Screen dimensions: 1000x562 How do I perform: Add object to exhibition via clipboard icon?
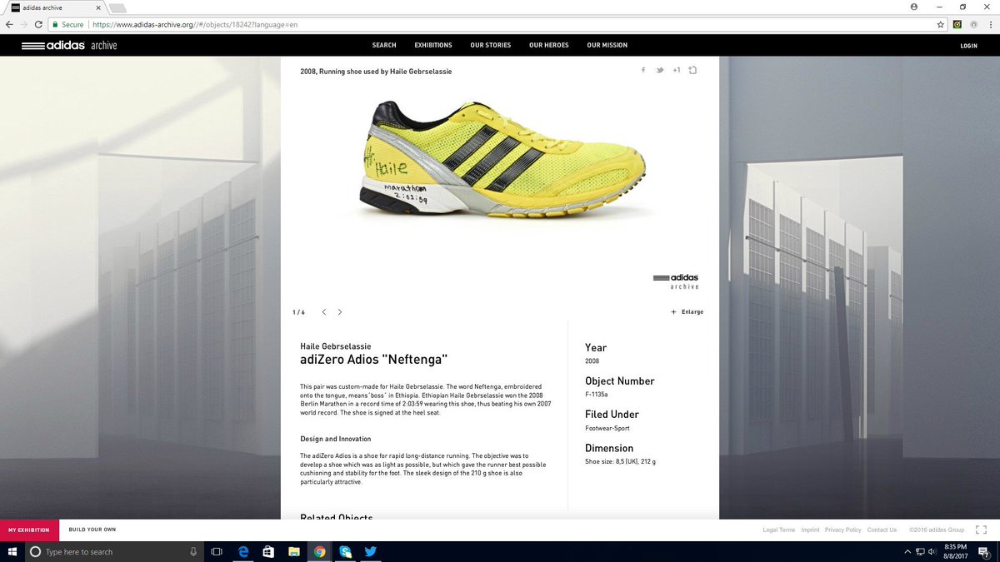[x=692, y=70]
